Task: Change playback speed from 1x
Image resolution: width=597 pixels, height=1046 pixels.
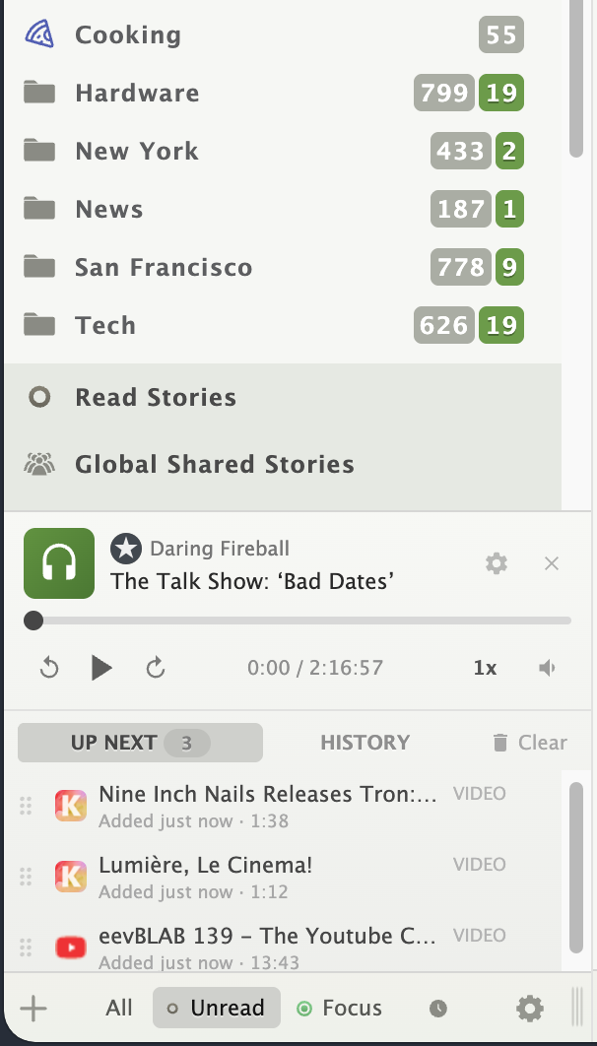Action: tap(485, 668)
